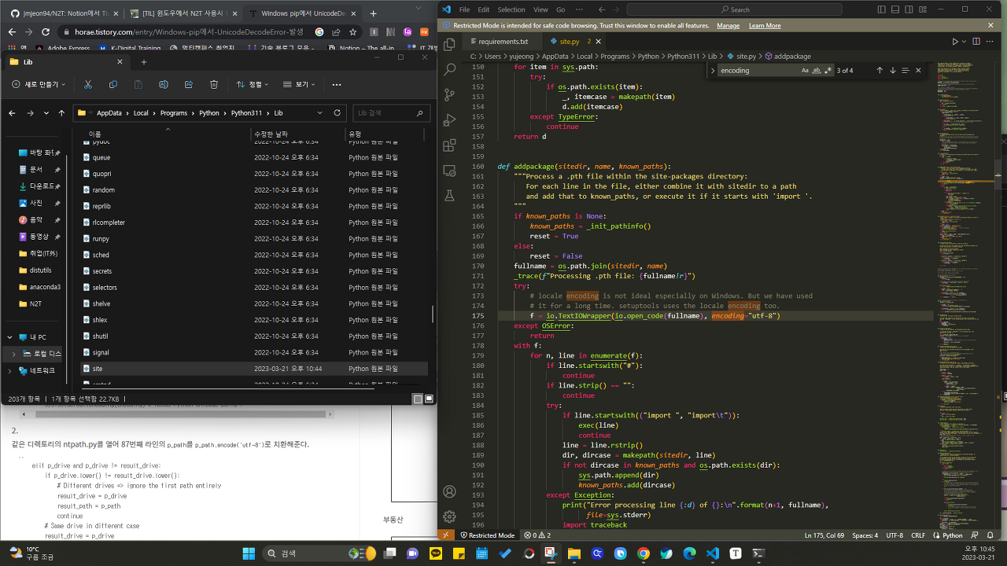Open the View menu in VS Code
This screenshot has height=566, width=1007.
click(x=540, y=9)
